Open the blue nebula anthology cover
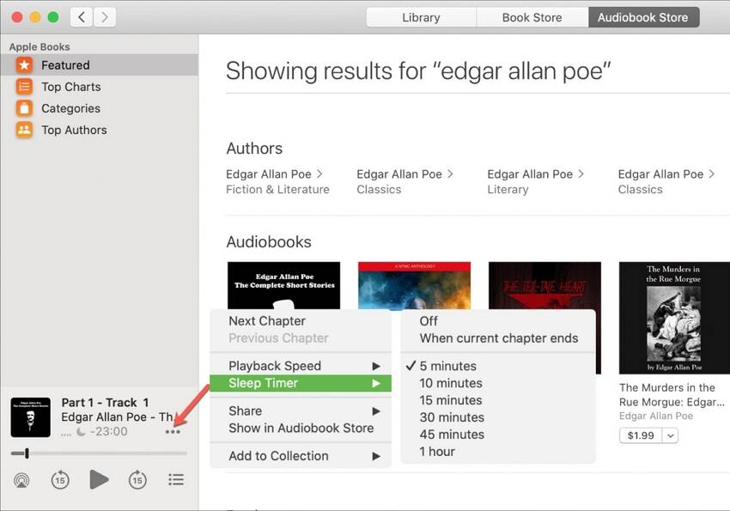This screenshot has height=511, width=730. tap(414, 285)
